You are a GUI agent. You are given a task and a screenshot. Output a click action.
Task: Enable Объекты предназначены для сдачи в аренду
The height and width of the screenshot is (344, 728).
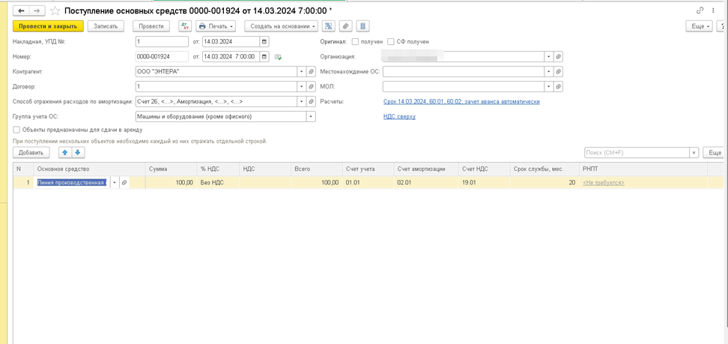tap(16, 130)
